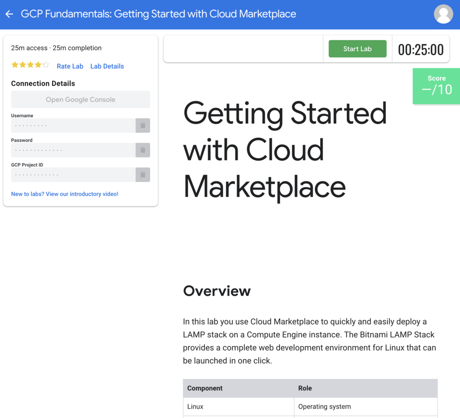Open the introductory video link
The height and width of the screenshot is (418, 460).
[x=65, y=194]
